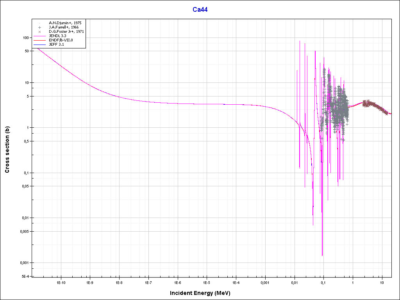Image resolution: width=400 pixels, height=300 pixels.
Task: Click the x marker beside D.G.Foster Jr+, 1971
Action: point(40,32)
